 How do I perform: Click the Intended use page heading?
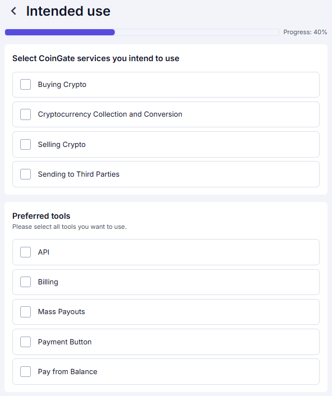coord(68,11)
